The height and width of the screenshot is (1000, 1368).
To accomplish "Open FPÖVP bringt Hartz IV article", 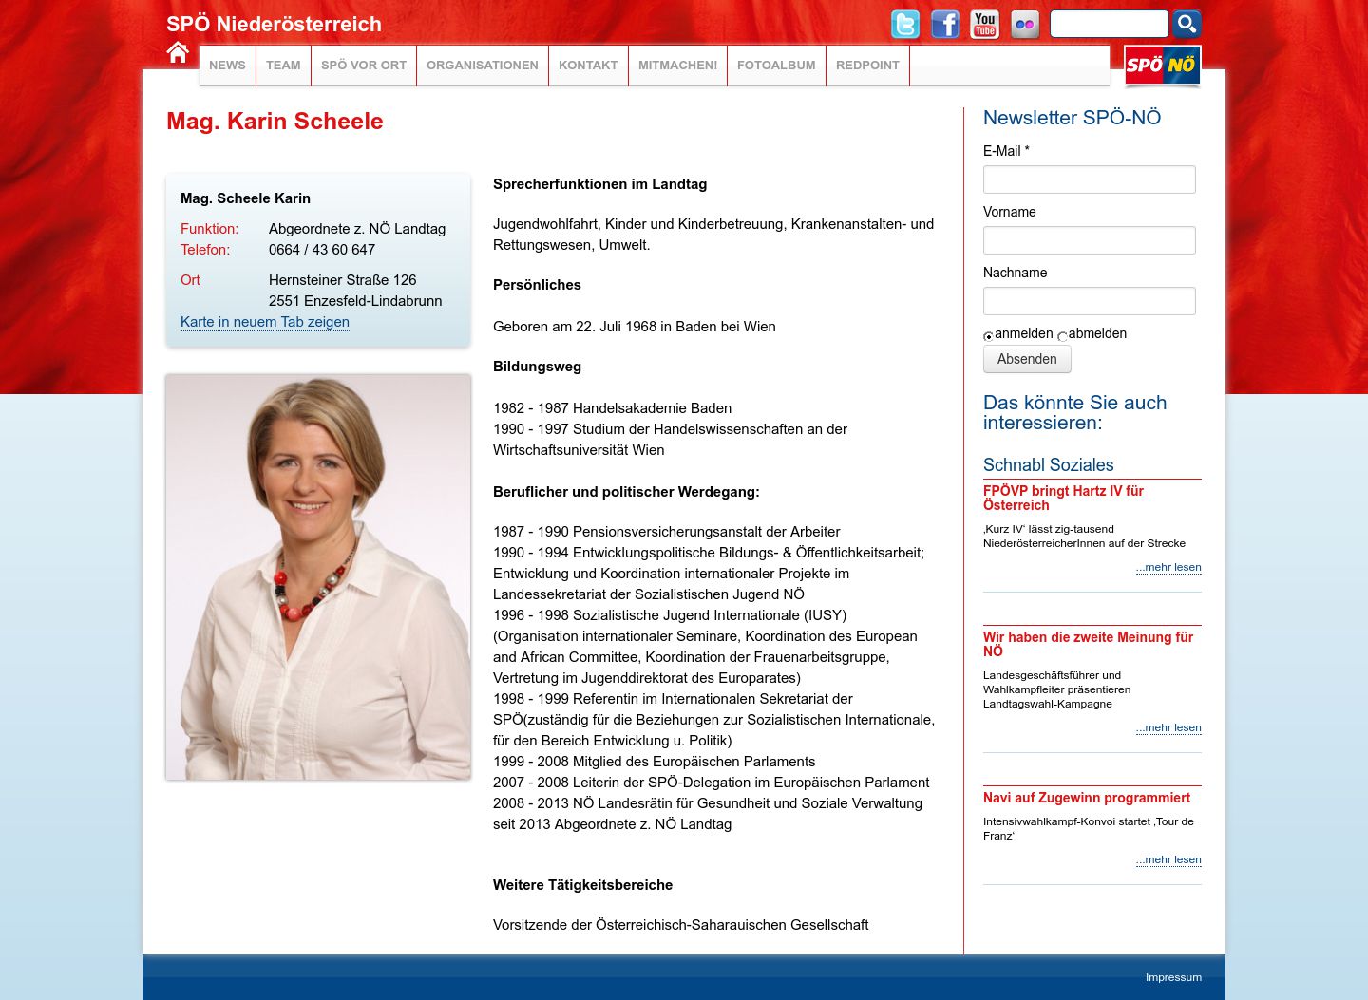I will click(x=1063, y=498).
